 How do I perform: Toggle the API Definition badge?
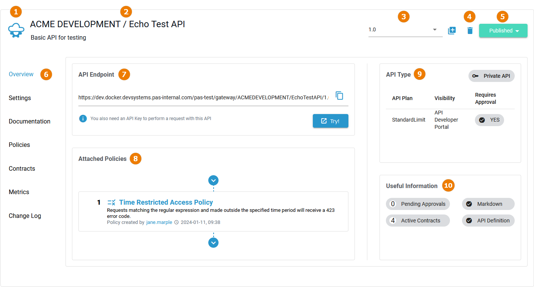(488, 220)
